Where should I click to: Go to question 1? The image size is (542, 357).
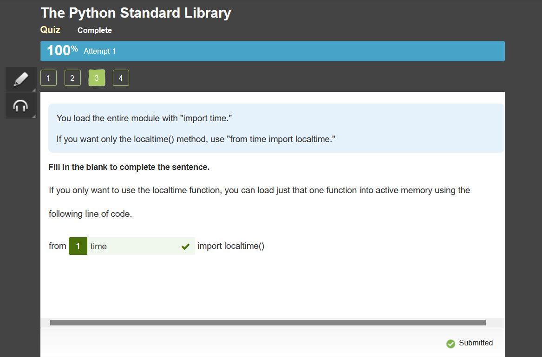(48, 78)
